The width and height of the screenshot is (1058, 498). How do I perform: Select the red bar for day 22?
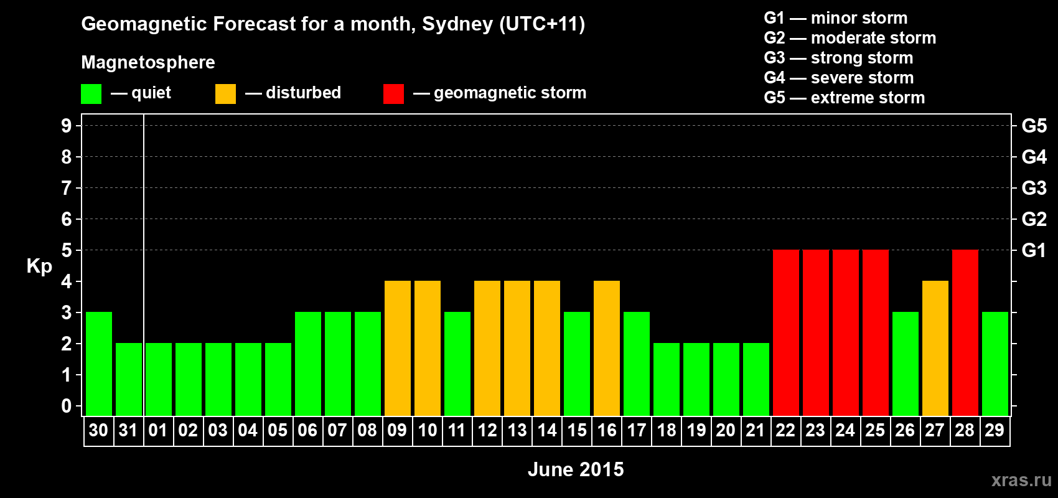(786, 332)
